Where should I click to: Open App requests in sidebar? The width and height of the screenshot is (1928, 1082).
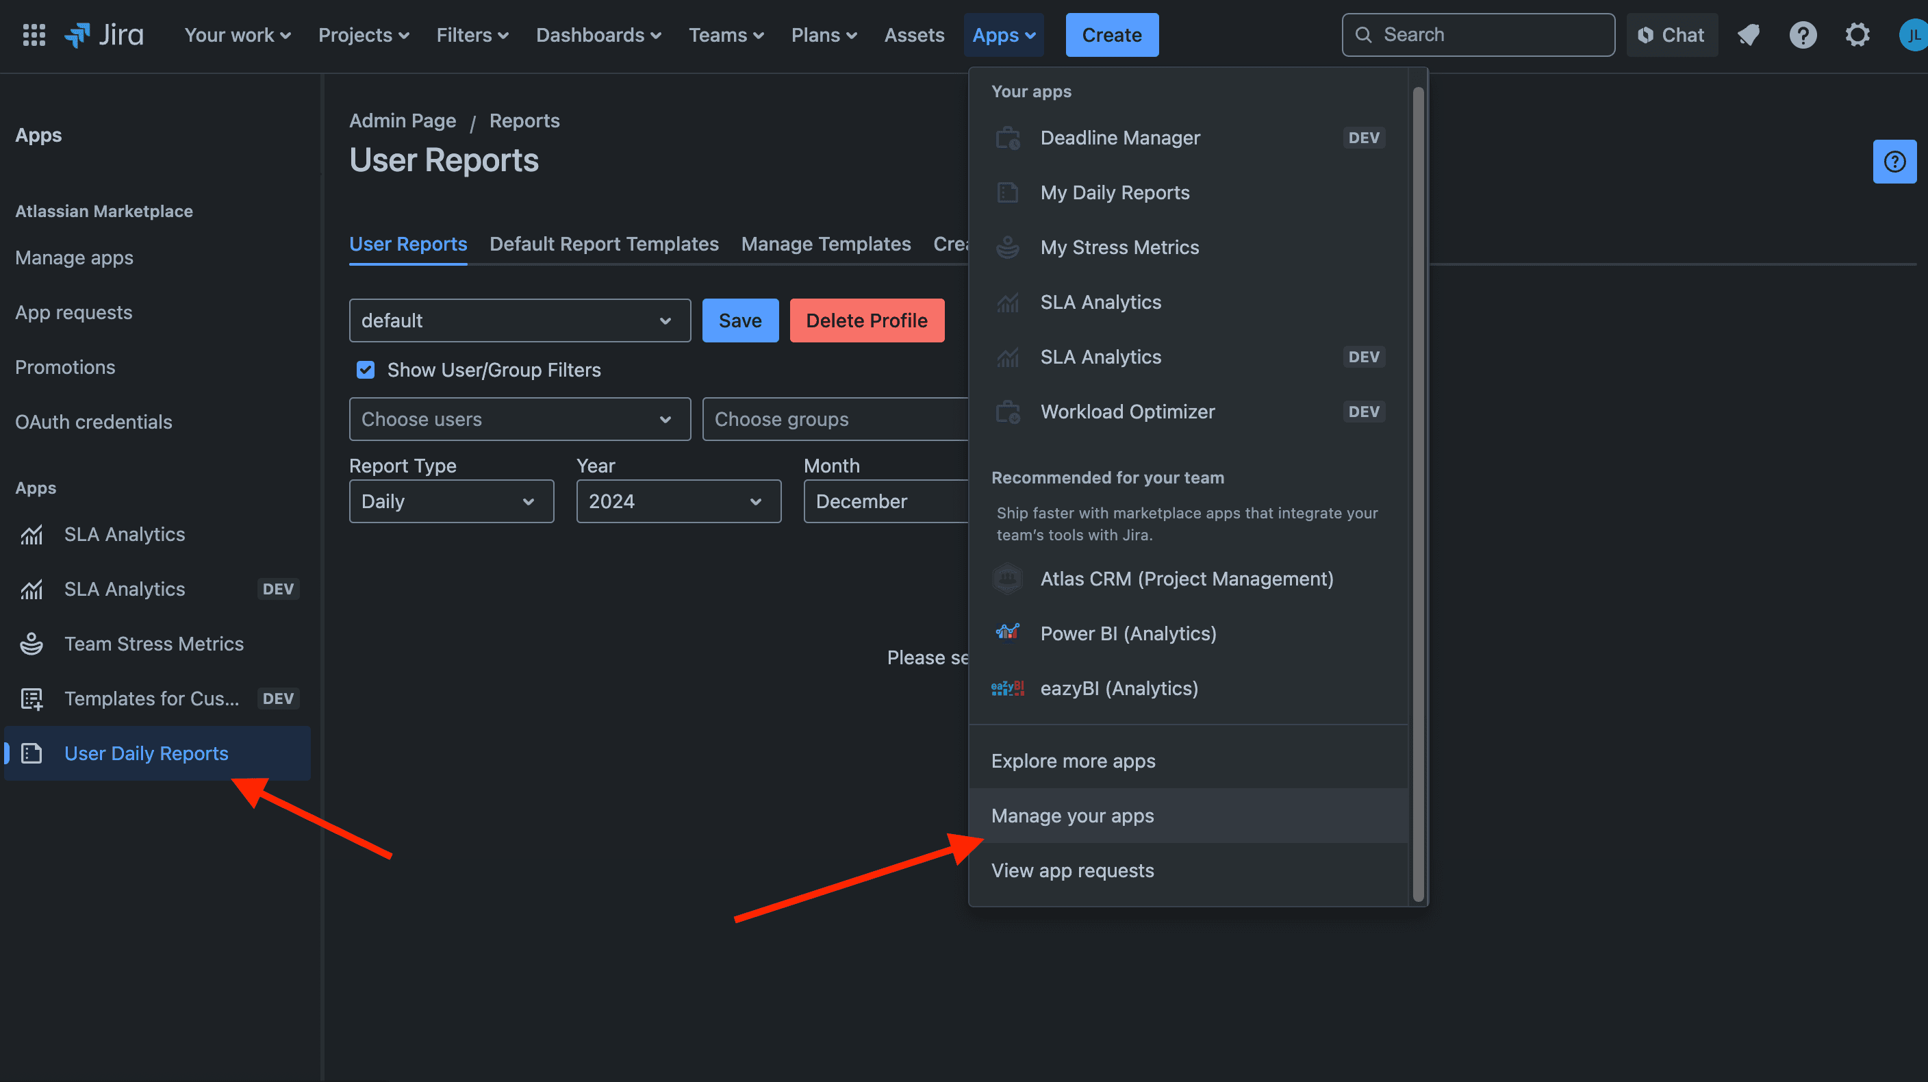(x=73, y=312)
